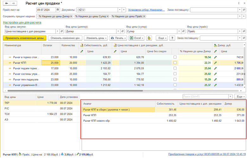Remove the % Наценки до цены Супер tag
The width and height of the screenshot is (247, 158).
click(x=108, y=16)
